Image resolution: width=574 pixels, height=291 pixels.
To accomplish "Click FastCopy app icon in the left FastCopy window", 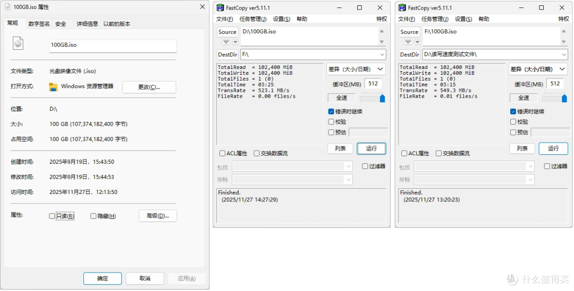I will pos(220,7).
